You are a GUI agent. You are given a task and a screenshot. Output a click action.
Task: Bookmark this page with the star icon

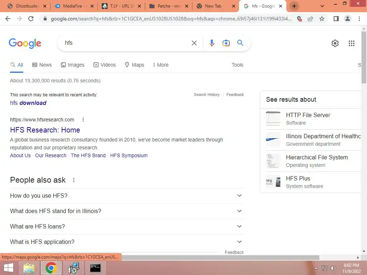click(322, 19)
